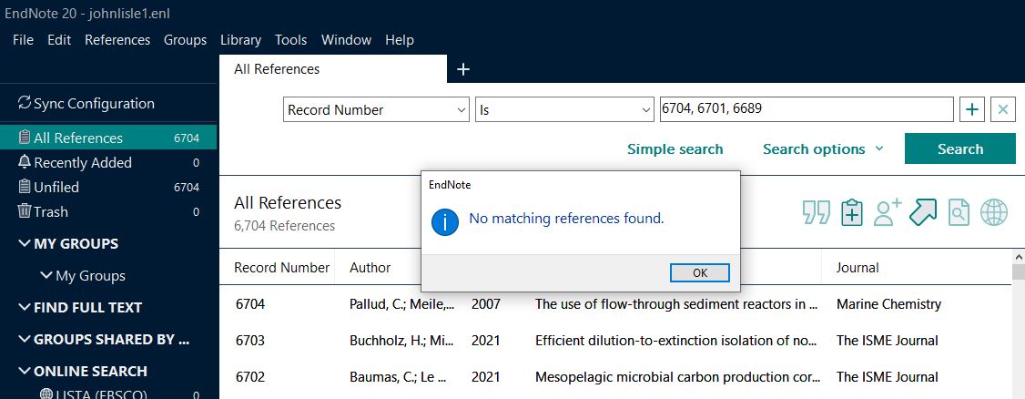Click the Insert Citation quote icon
The width and height of the screenshot is (1025, 399).
tap(816, 212)
